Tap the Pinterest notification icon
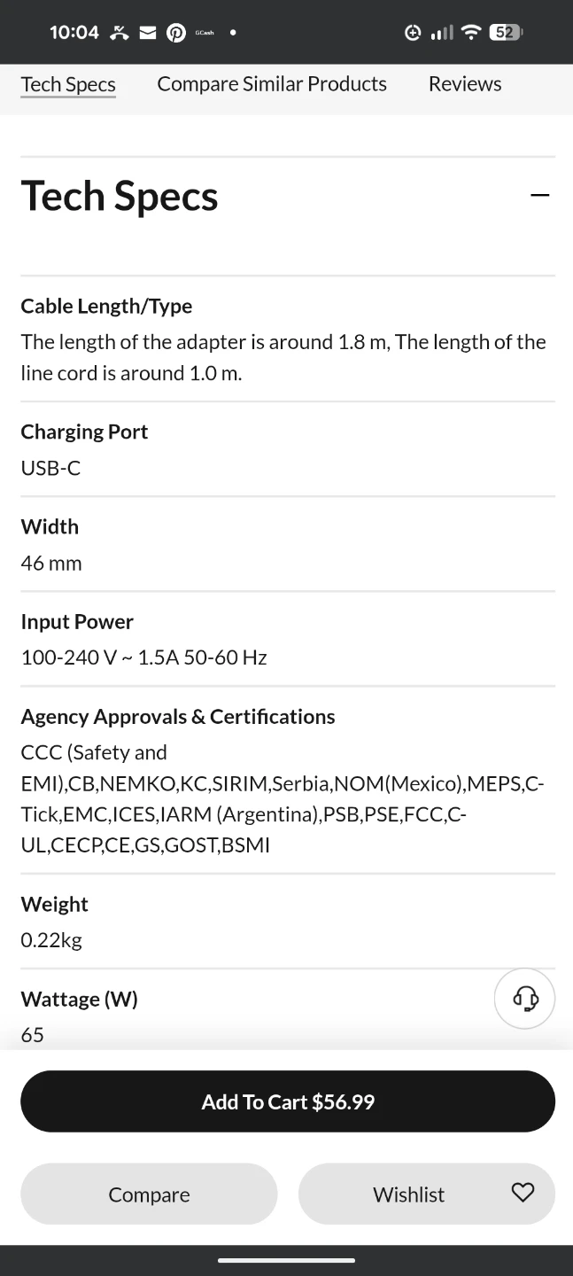 176,33
